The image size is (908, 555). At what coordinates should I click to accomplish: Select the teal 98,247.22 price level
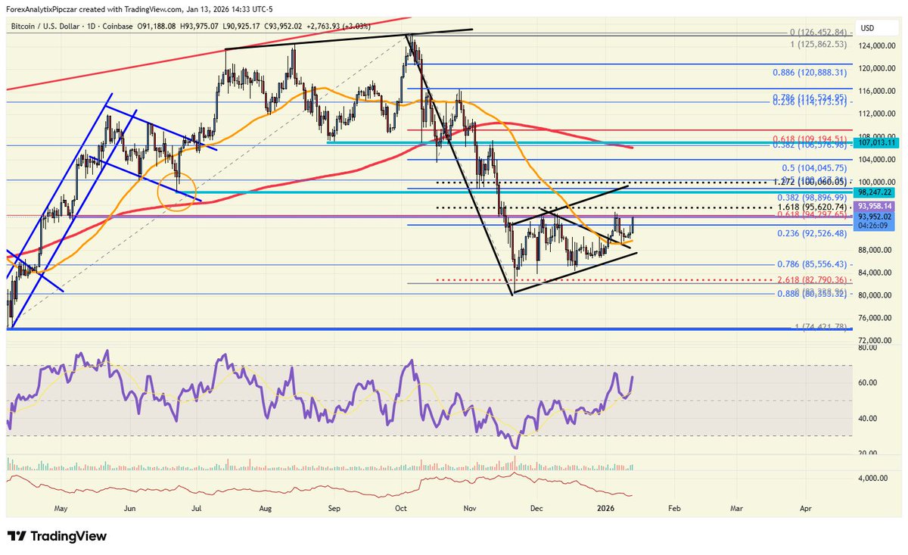(874, 192)
